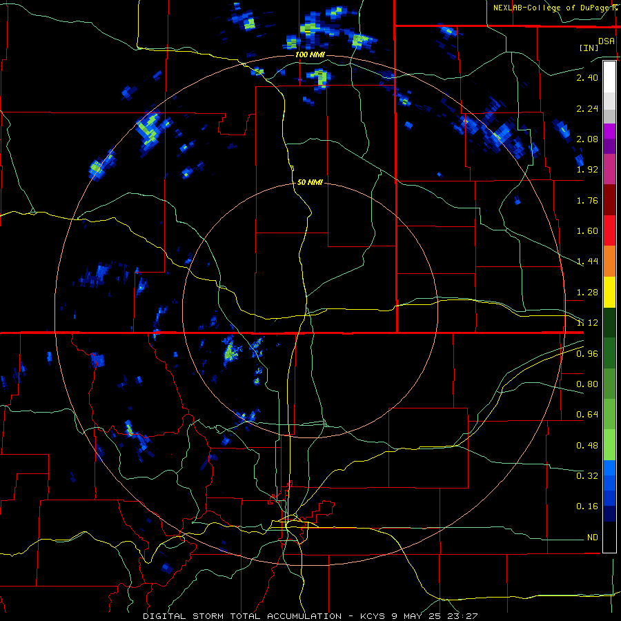Click the 1.60 legend value
This screenshot has width=621, height=621.
[x=587, y=231]
